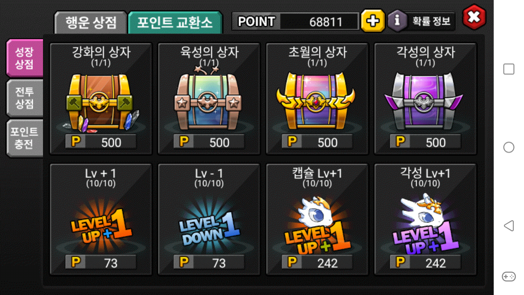Buy Lv - 1 for 73 points

click(209, 262)
